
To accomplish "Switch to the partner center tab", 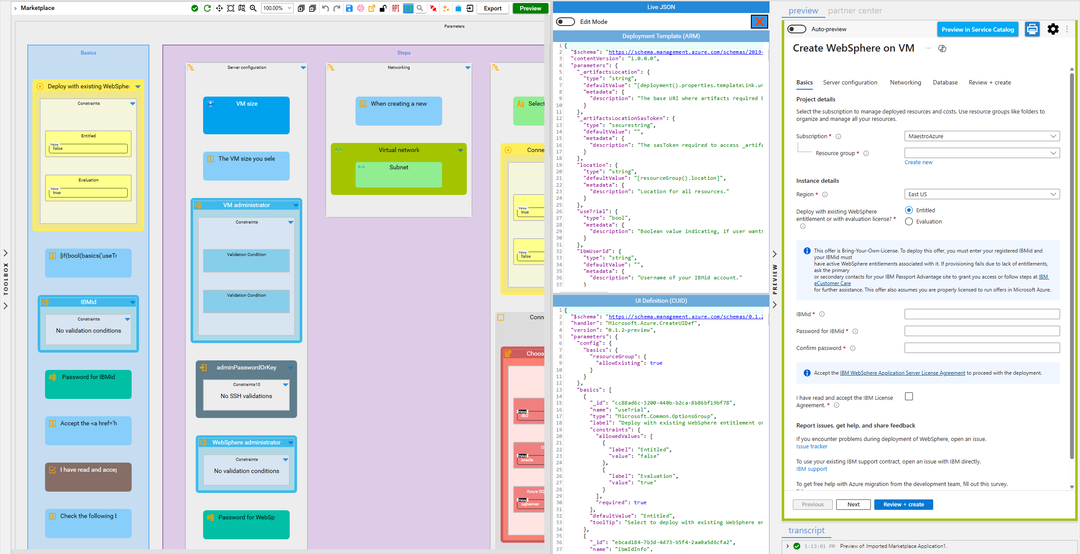I will (854, 11).
